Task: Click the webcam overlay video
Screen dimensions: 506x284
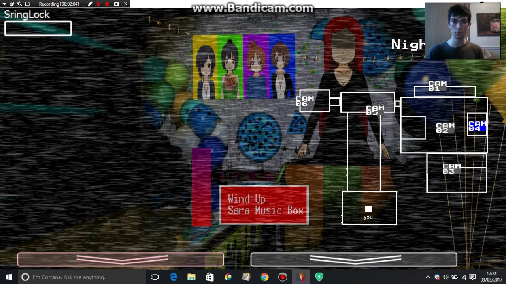Action: (x=463, y=31)
